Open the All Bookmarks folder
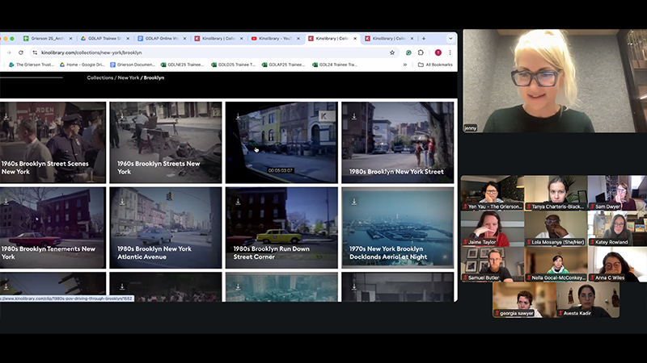 tap(435, 65)
